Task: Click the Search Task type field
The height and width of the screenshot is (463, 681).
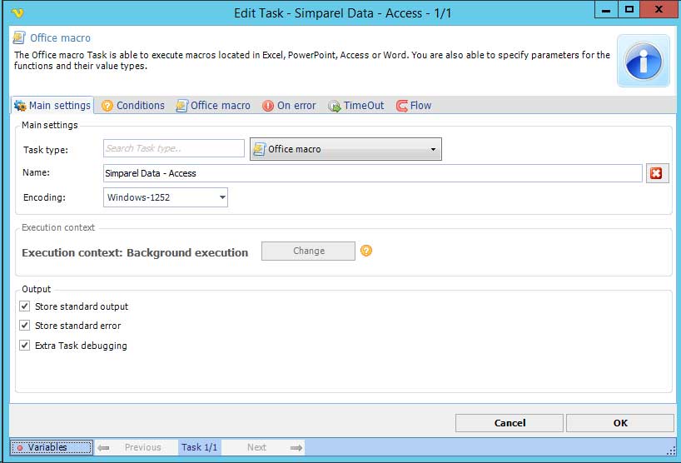Action: [173, 148]
